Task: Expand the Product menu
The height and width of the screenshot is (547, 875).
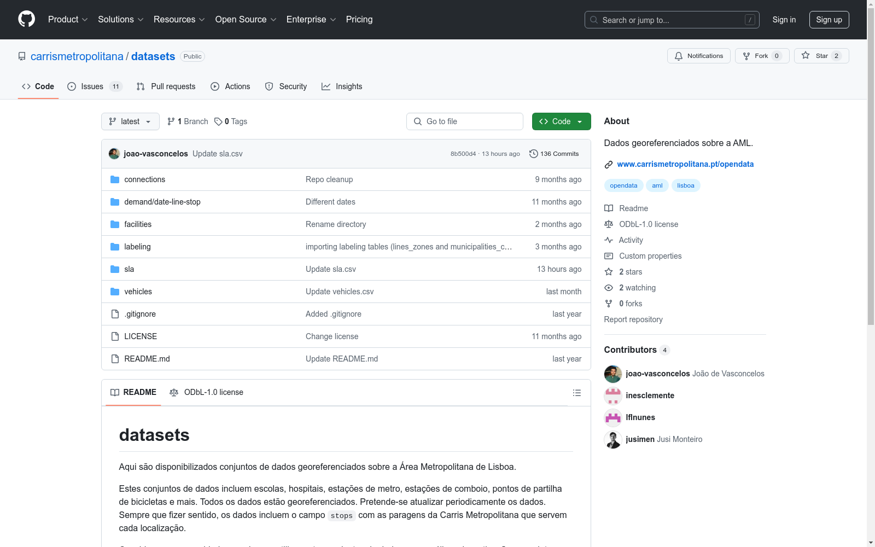Action: point(68,19)
